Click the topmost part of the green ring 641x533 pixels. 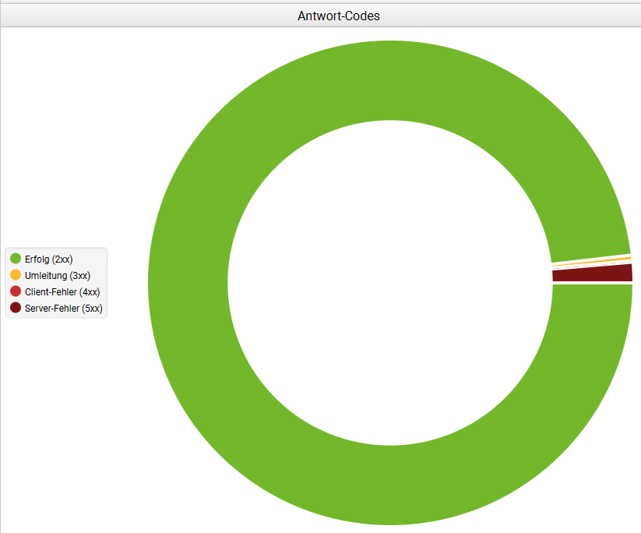389,78
